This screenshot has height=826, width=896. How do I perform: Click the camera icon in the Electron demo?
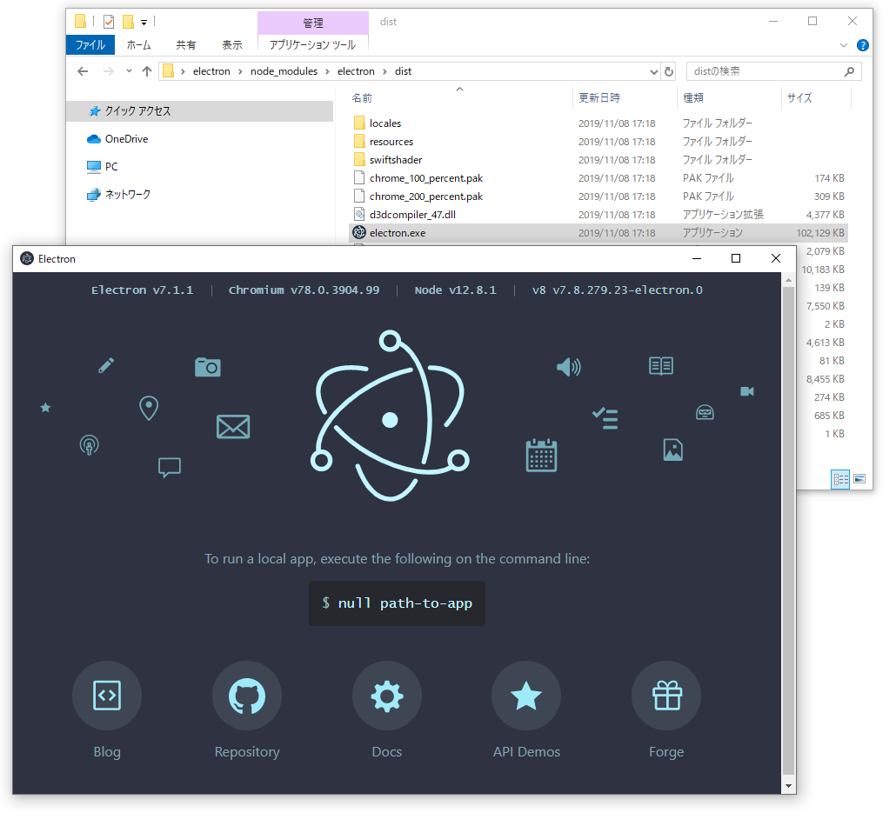(208, 367)
